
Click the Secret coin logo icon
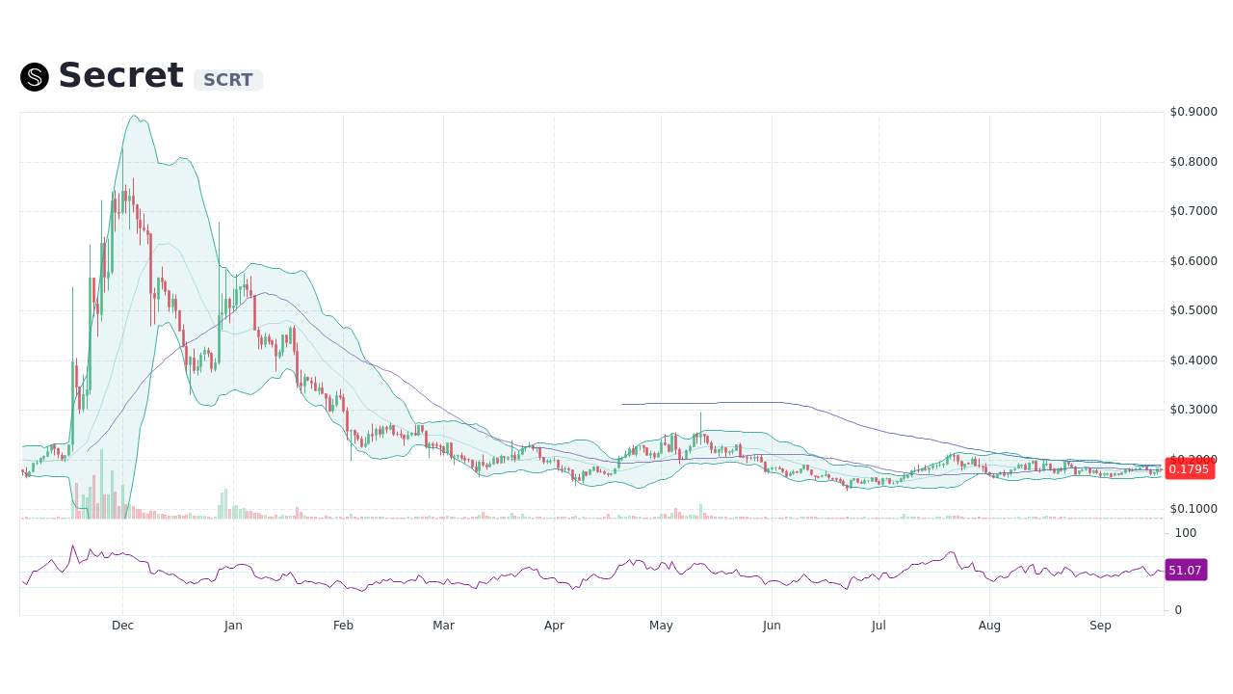(x=35, y=77)
